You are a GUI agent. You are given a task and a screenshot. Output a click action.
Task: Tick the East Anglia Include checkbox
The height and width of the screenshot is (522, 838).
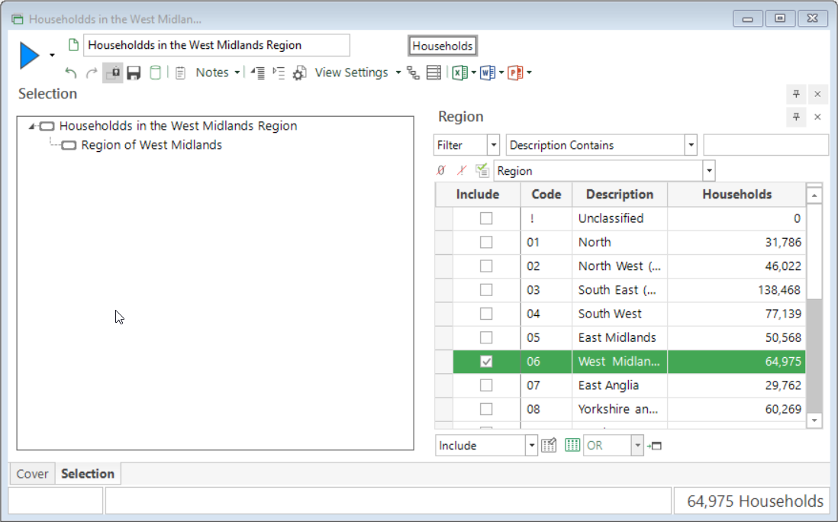coord(486,385)
